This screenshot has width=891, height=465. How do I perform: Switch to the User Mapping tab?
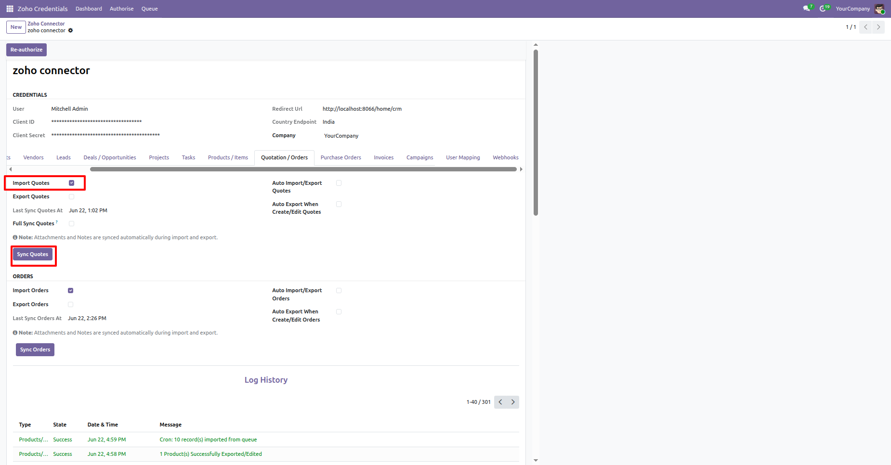[463, 157]
